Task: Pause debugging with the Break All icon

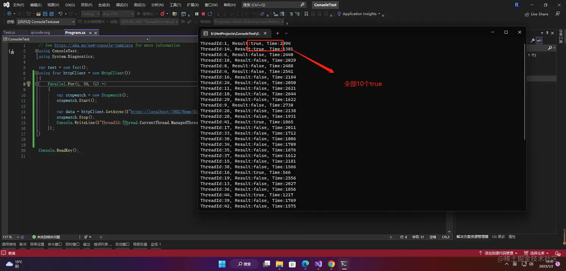Action: point(197,14)
